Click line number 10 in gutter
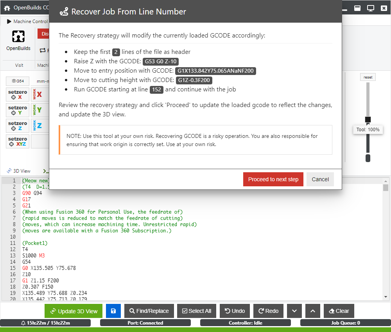This screenshot has width=391, height=332. [x=13, y=237]
